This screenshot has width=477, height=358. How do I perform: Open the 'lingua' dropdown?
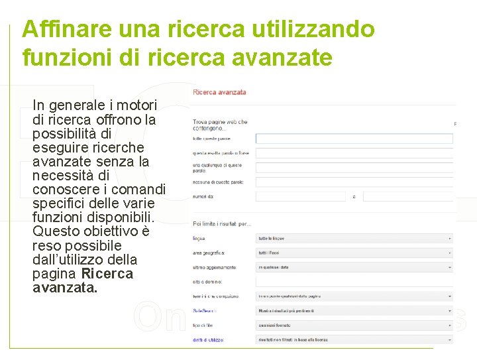pos(354,239)
